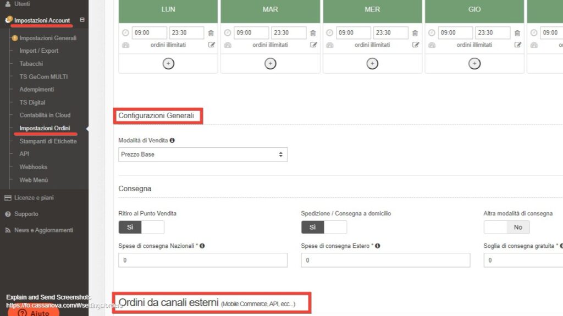Open the Modalità di Vendita dropdown
The image size is (563, 316).
click(x=203, y=154)
